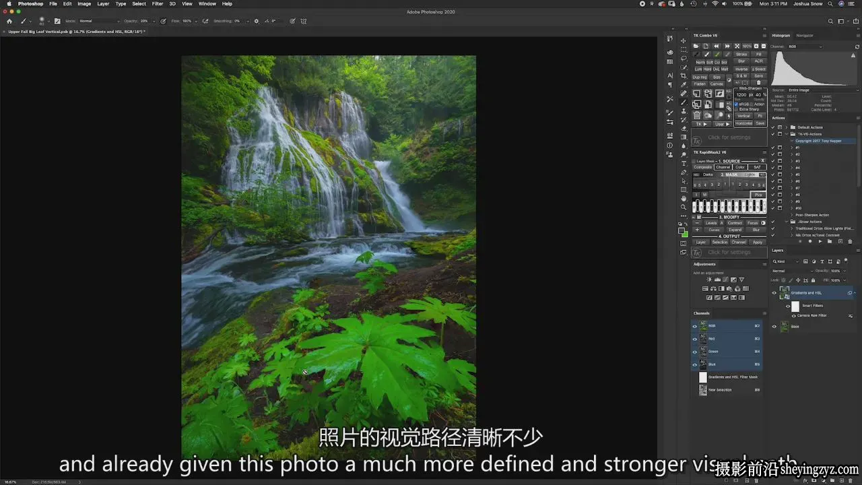Switch to the Navigator tab

tap(805, 35)
